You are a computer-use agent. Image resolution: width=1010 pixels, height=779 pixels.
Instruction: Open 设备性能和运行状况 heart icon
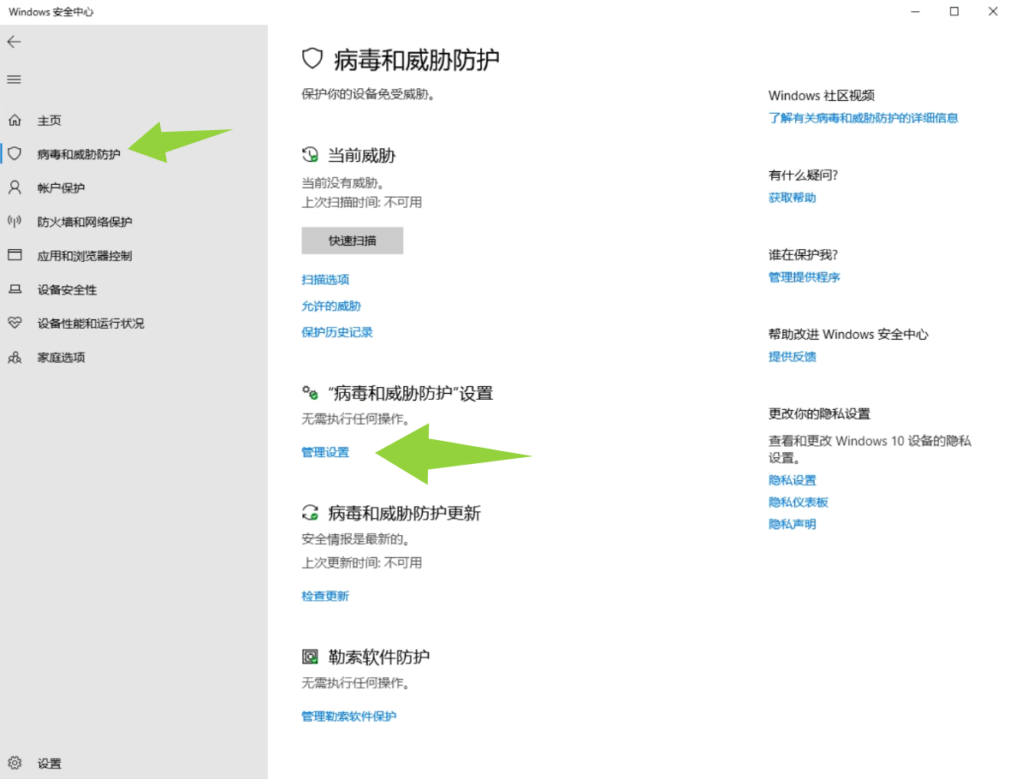pyautogui.click(x=15, y=324)
